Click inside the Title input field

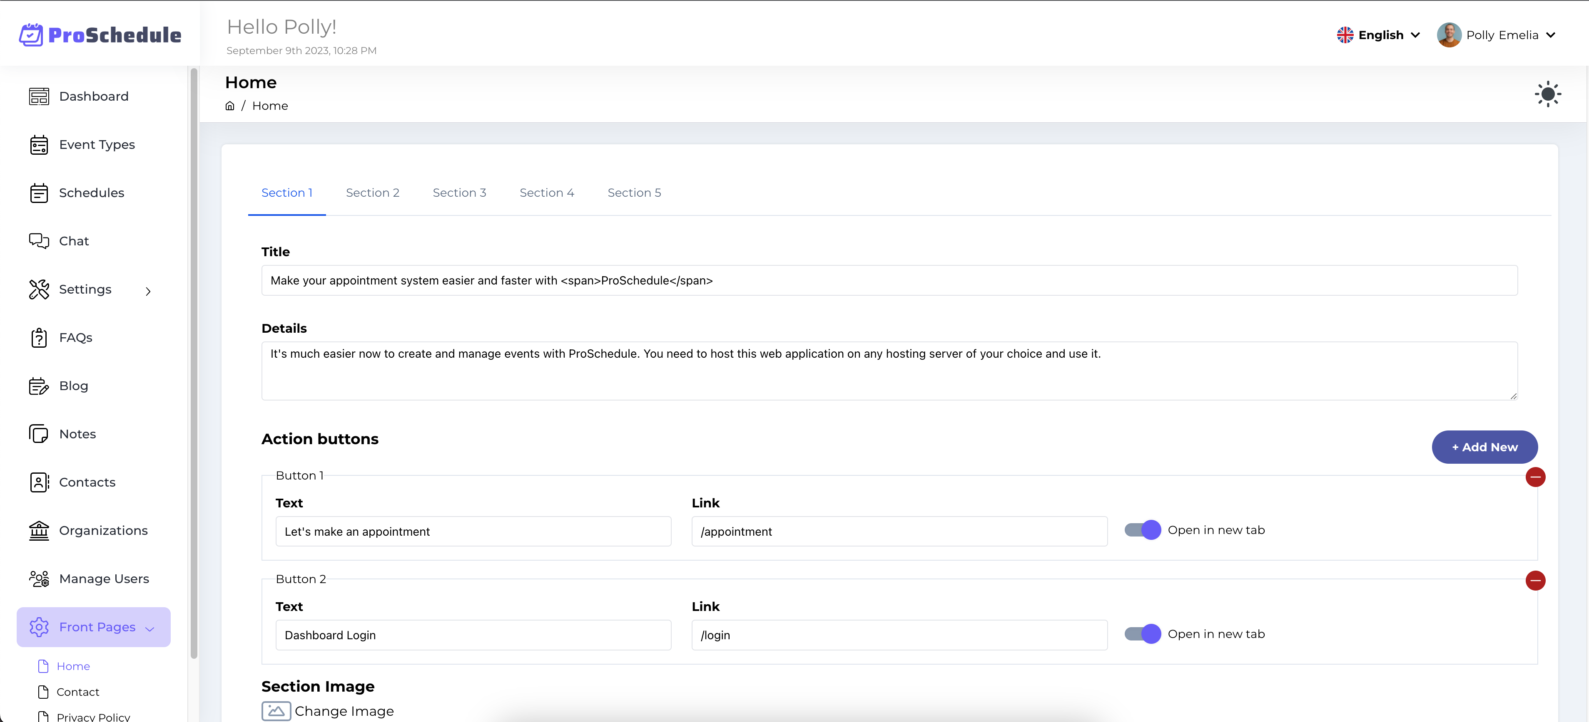click(740, 280)
